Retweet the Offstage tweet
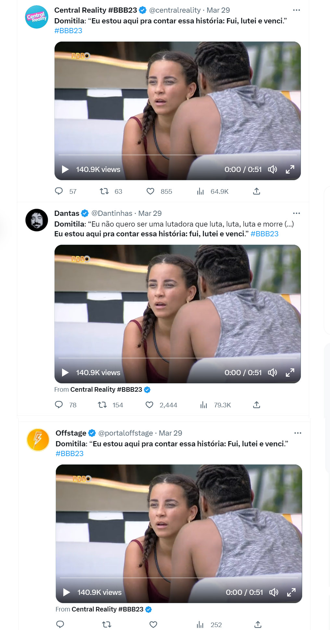Viewport: 330px width, 630px height. point(107,624)
